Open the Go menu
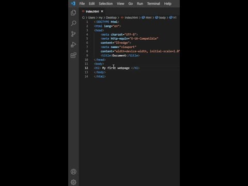 131,4
